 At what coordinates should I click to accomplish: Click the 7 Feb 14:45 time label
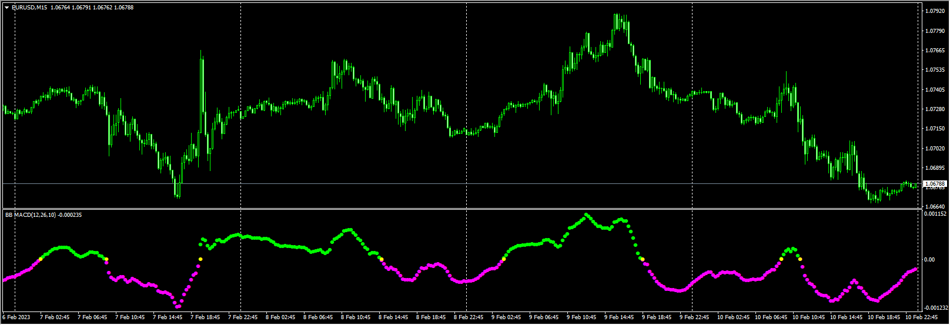click(x=167, y=317)
